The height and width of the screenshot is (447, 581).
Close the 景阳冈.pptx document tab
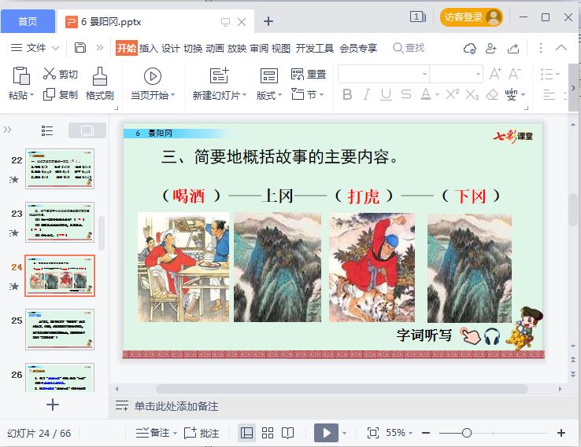242,22
